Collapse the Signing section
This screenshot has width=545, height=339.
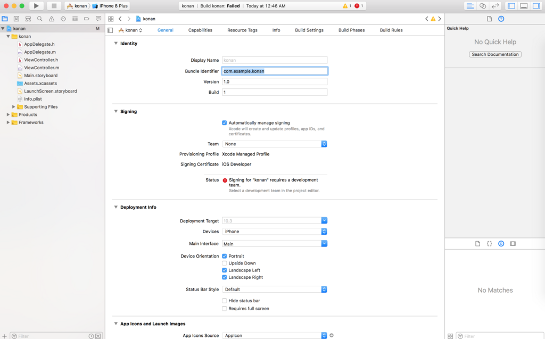[115, 111]
